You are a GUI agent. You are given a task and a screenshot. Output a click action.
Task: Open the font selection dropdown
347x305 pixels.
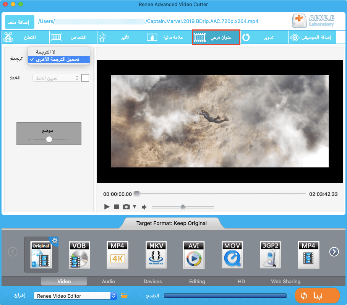tap(56, 78)
